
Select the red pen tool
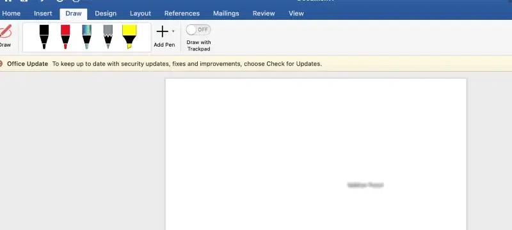pyautogui.click(x=65, y=37)
